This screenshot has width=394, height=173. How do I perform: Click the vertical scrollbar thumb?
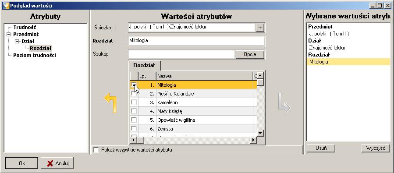click(x=260, y=82)
